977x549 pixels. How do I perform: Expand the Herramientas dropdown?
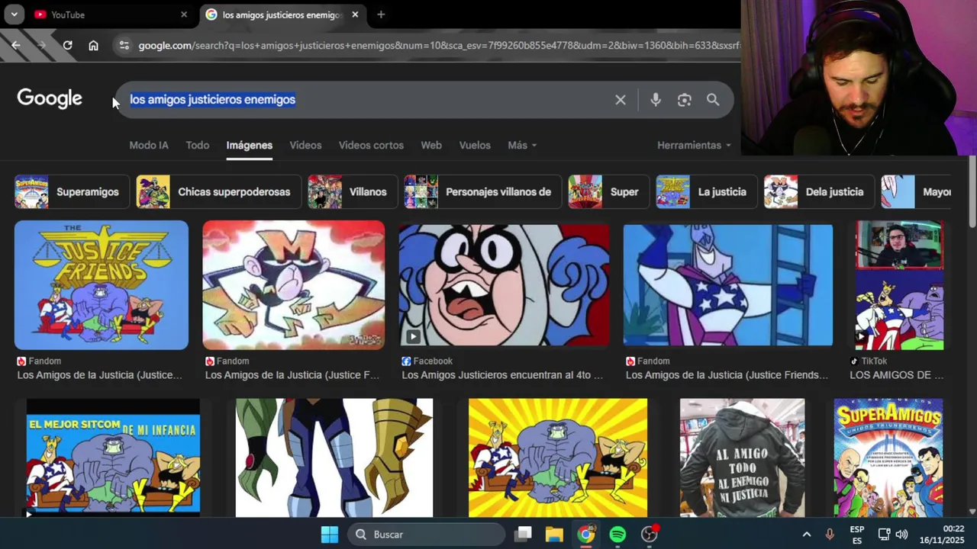694,145
